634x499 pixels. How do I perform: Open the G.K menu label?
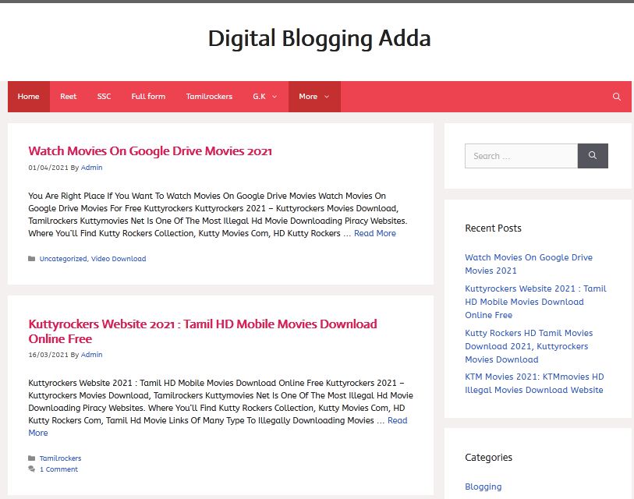click(x=259, y=97)
